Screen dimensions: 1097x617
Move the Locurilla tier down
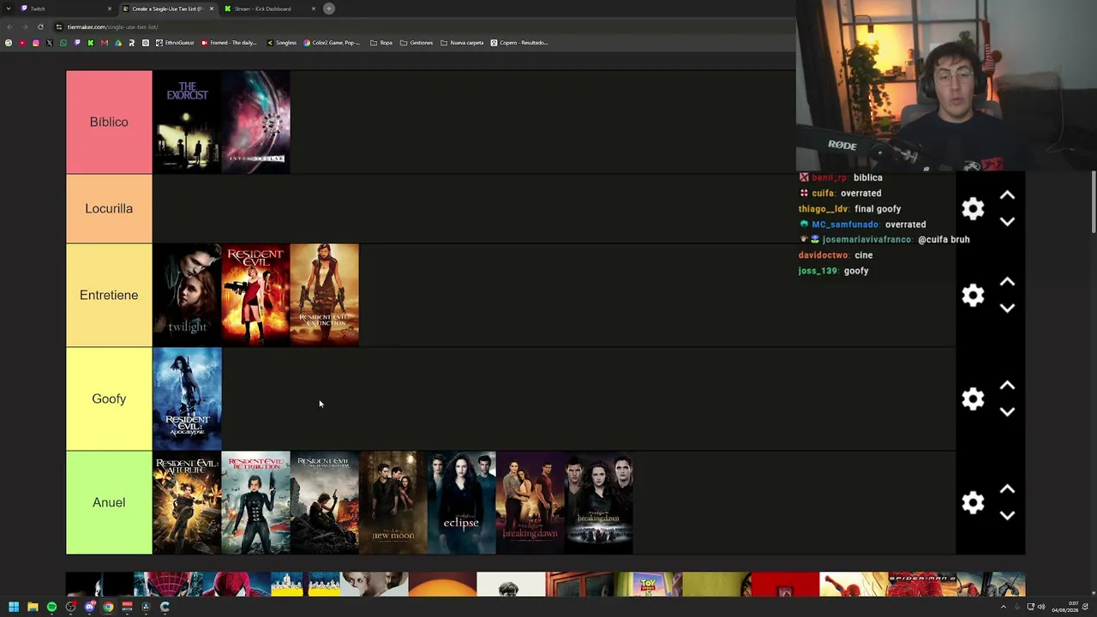(1007, 221)
